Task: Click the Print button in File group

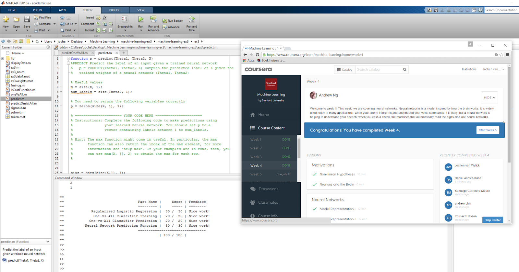Action: point(40,30)
